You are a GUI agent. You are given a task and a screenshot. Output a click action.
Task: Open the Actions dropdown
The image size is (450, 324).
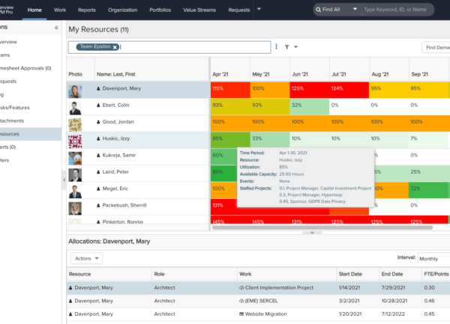(86, 257)
